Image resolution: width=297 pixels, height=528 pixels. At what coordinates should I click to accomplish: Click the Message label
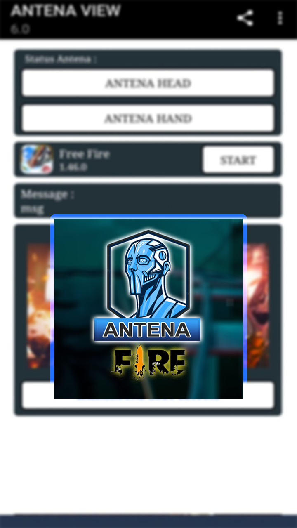click(x=47, y=194)
